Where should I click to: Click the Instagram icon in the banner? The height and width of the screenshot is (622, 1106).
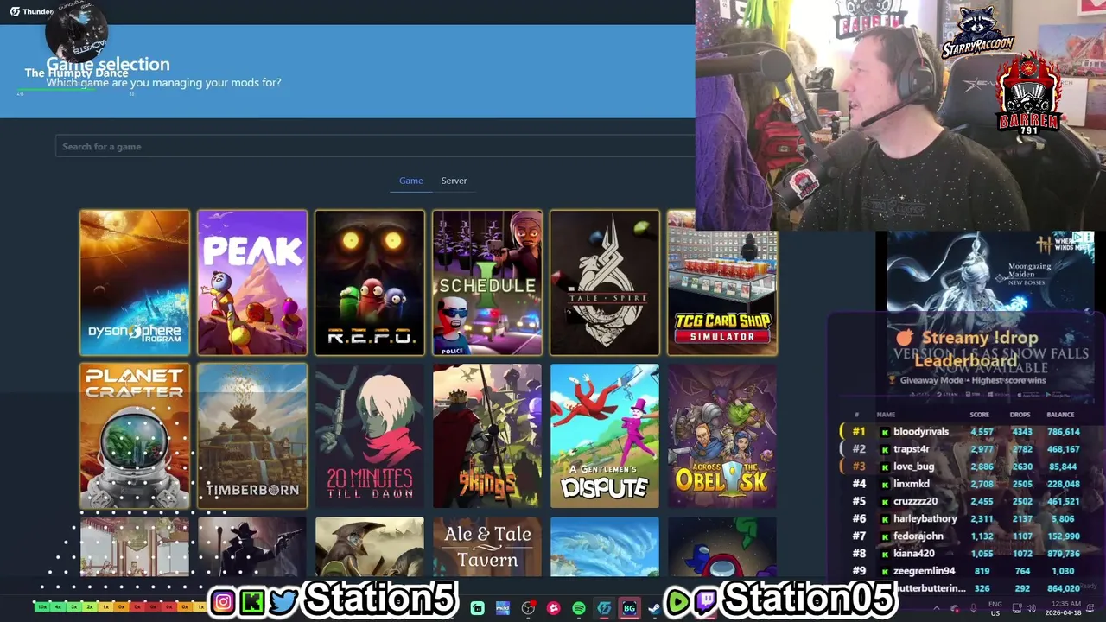(x=223, y=602)
